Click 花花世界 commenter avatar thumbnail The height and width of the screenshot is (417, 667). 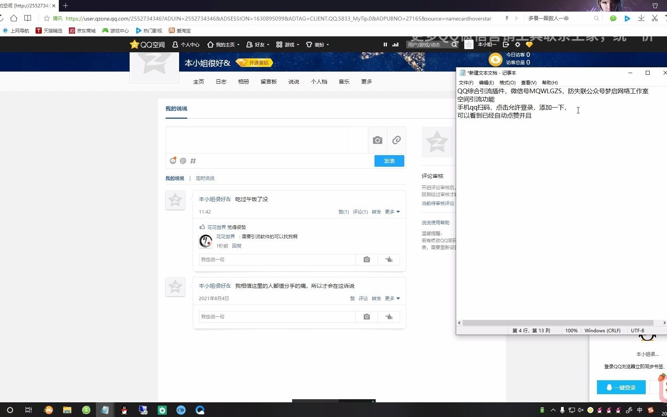(205, 241)
